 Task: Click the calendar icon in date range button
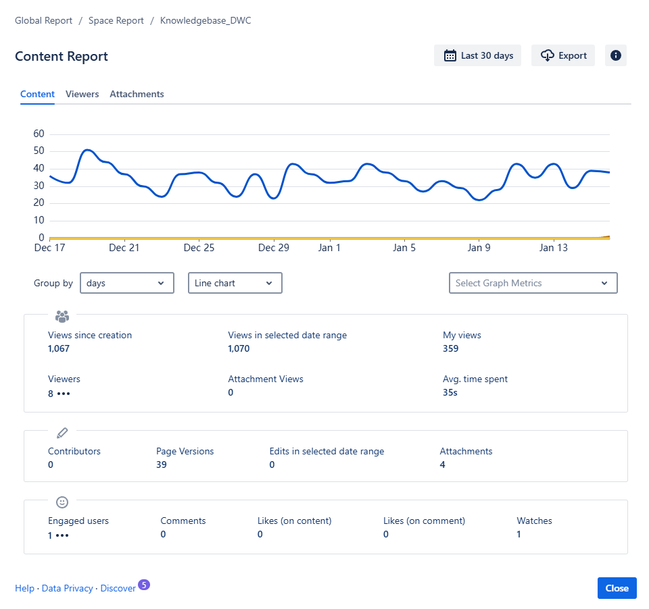[x=450, y=55]
